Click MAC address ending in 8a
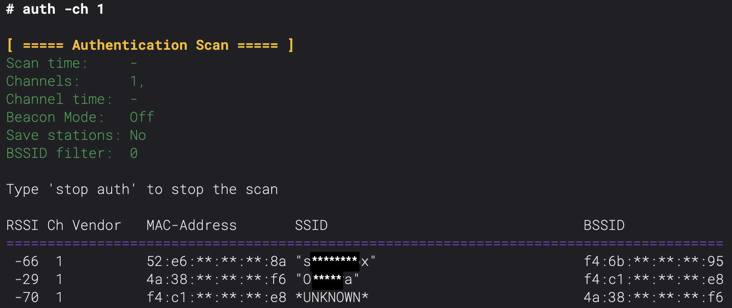The width and height of the screenshot is (732, 308). point(217,261)
